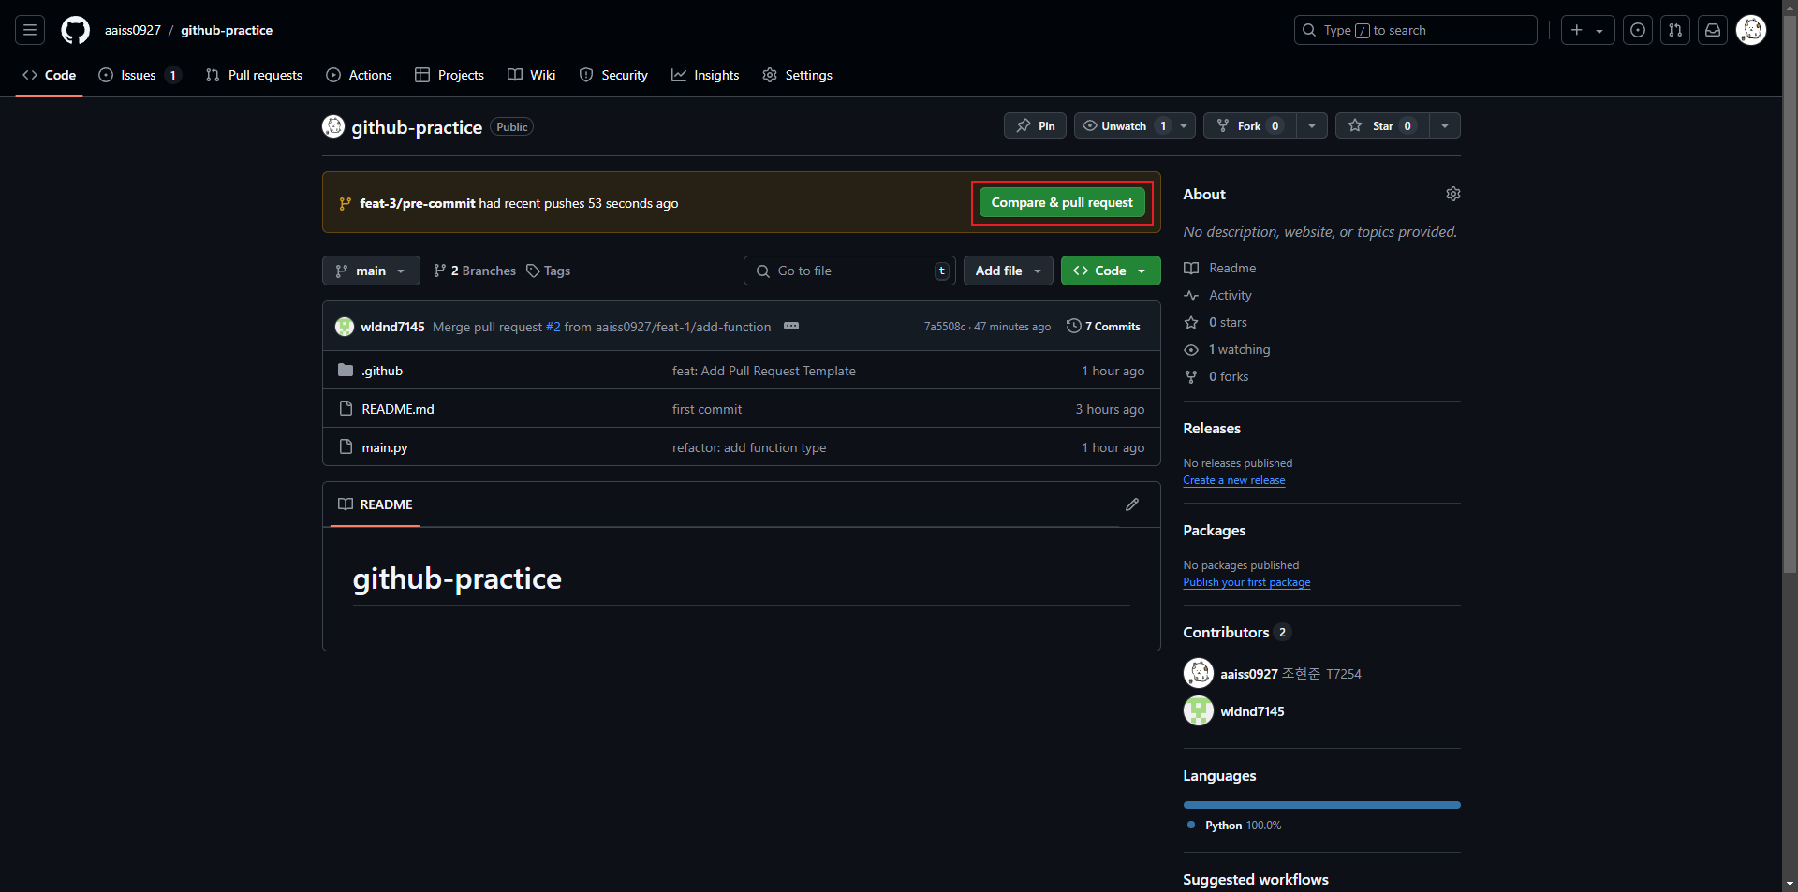Open the Security tab
The image size is (1798, 892).
[613, 75]
